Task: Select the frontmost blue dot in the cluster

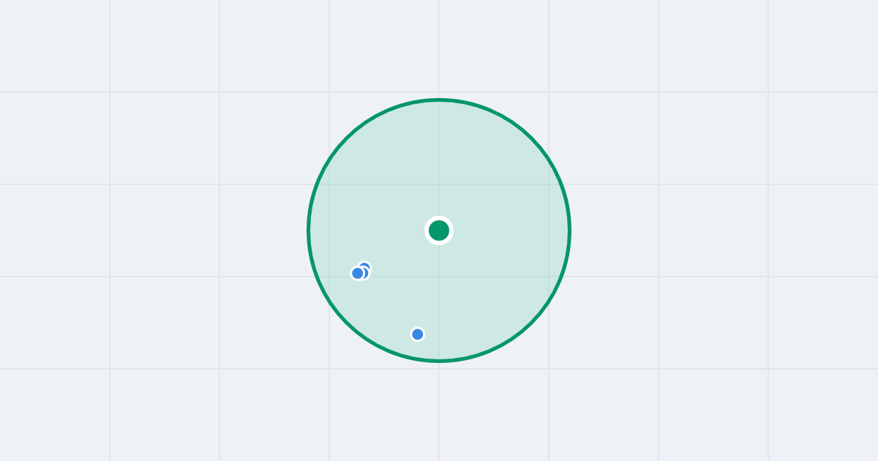Action: 358,274
